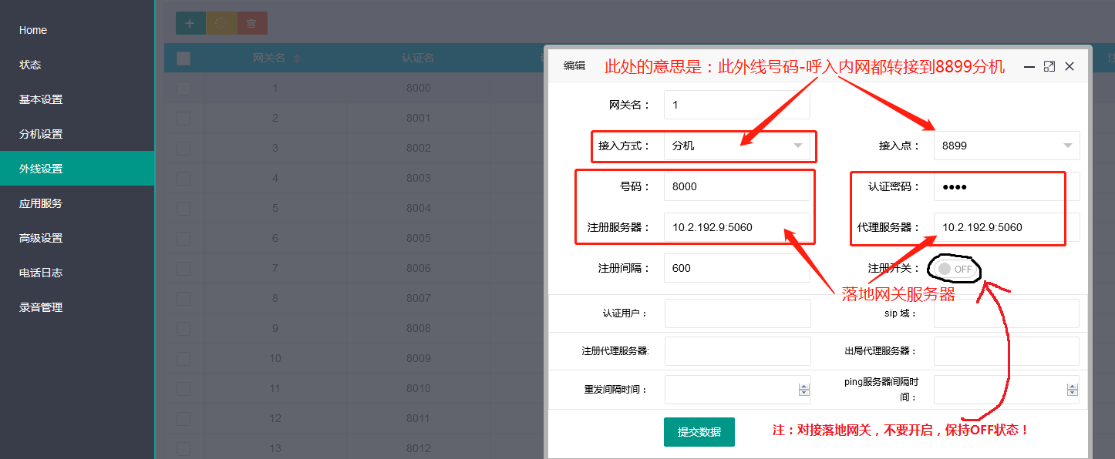Open 分机设置 in the sidebar
1115x459 pixels.
(x=41, y=134)
